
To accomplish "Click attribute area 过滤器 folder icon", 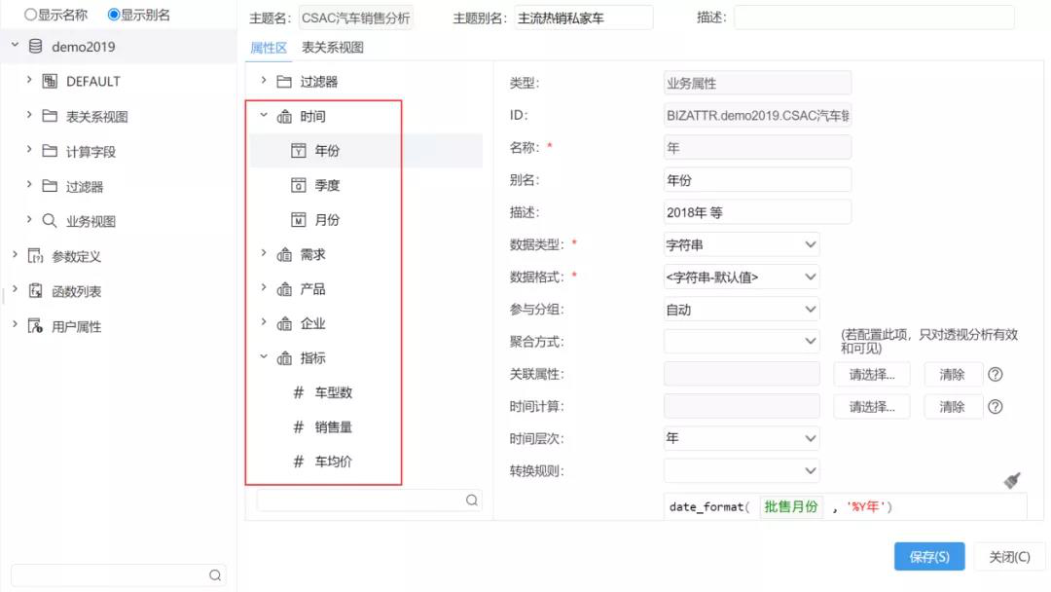I will tap(284, 82).
